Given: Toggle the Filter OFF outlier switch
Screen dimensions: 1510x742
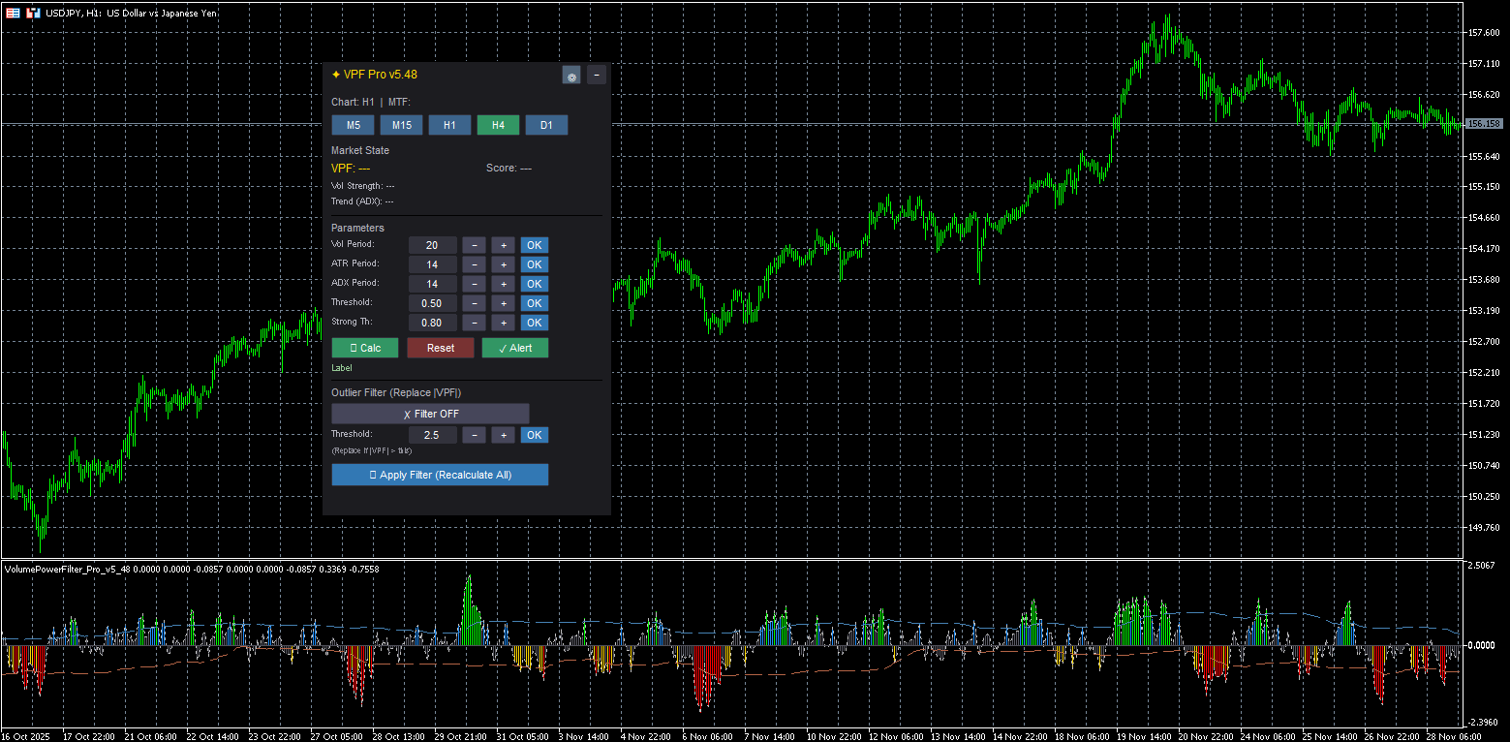Looking at the screenshot, I should tap(431, 414).
